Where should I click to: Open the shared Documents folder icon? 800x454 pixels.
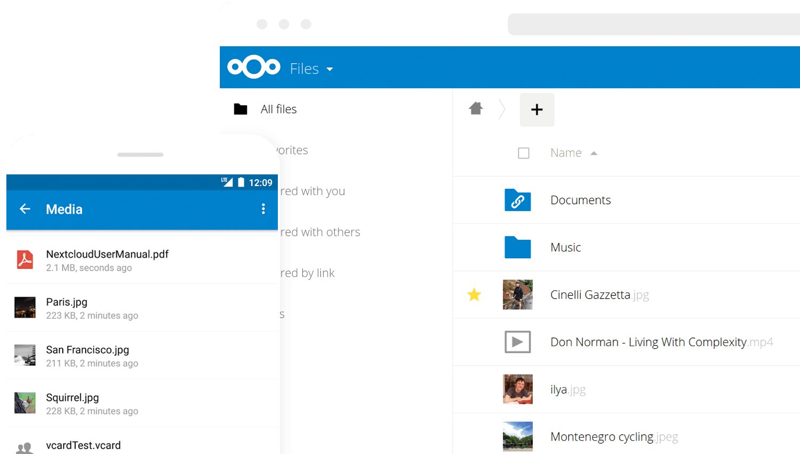pyautogui.click(x=517, y=200)
